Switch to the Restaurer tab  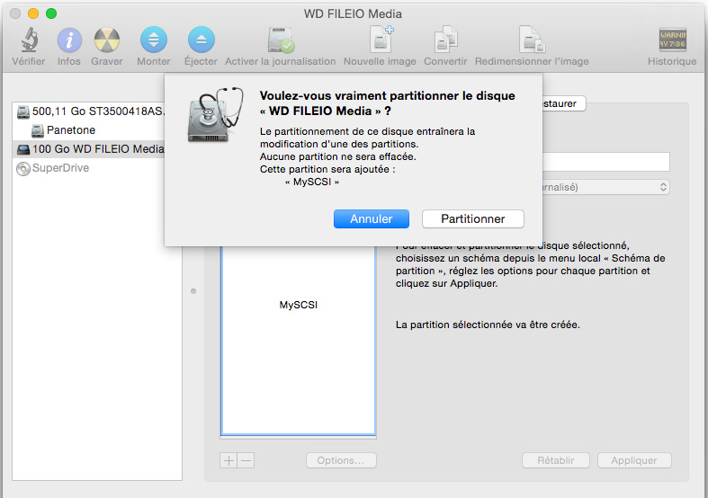563,103
